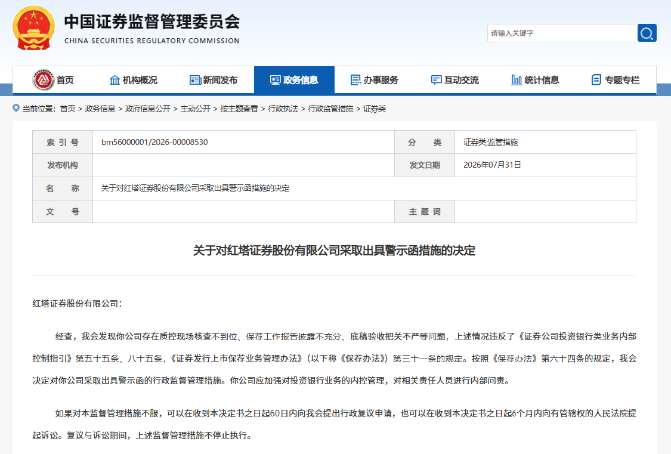Click the bold centered article heading
The height and width of the screenshot is (454, 671).
[x=334, y=251]
